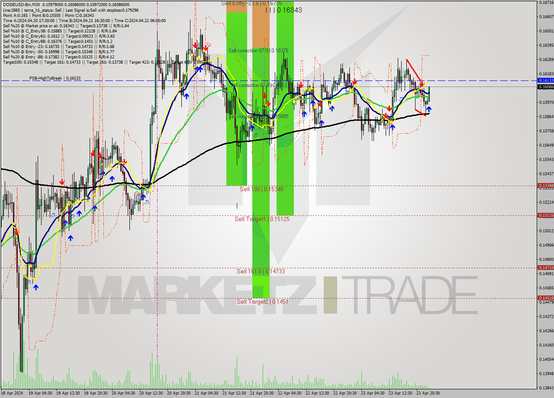Viewport: 554px width, 398px height.
Task: Click the red 0.15125 price axis tag
Action: tap(545, 215)
